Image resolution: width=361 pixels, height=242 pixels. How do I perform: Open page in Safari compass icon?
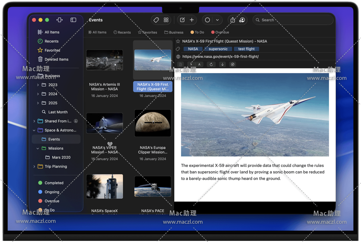click(233, 64)
